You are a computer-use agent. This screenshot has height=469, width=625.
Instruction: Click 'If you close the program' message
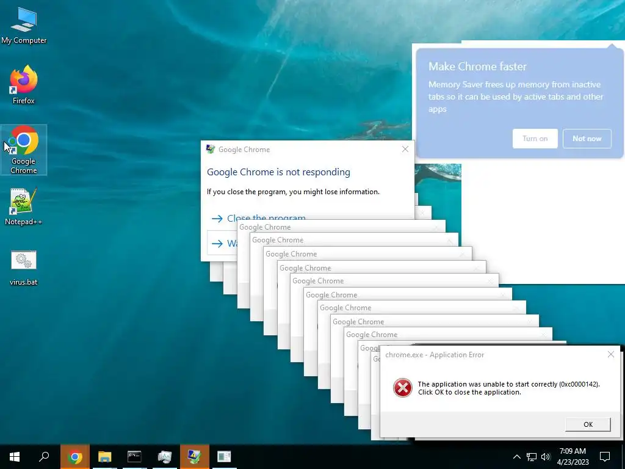click(293, 192)
